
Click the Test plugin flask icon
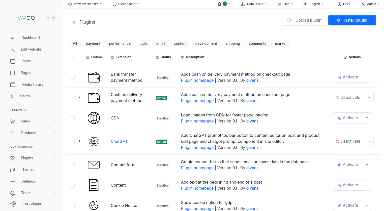point(13,203)
